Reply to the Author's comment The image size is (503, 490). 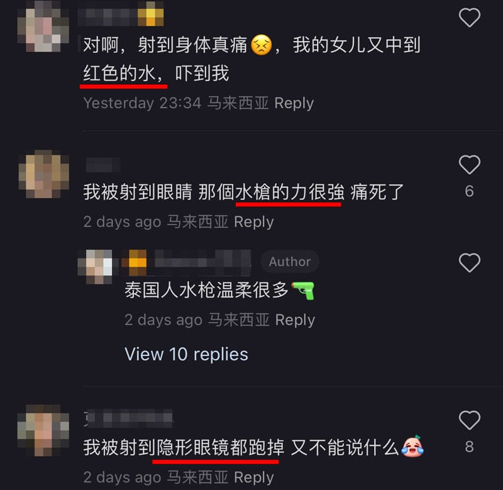[x=295, y=320]
